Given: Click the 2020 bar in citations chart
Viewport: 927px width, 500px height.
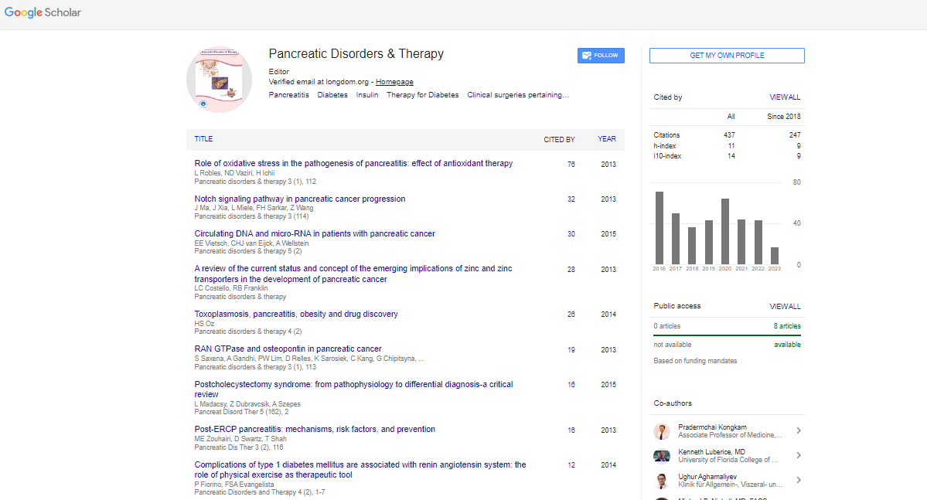Looking at the screenshot, I should point(725,232).
